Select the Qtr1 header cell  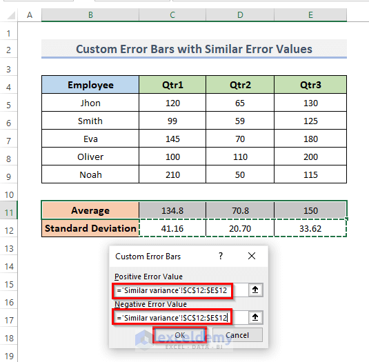[x=172, y=85]
